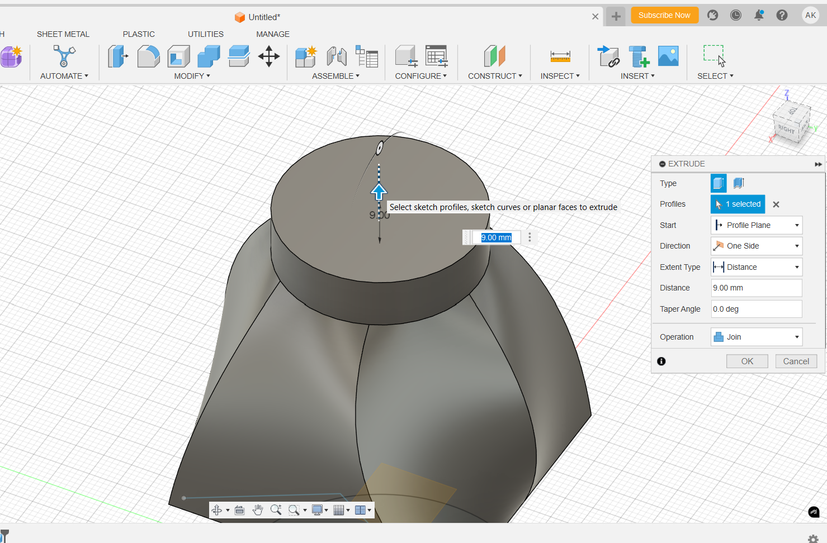The height and width of the screenshot is (543, 827).
Task: Click the extensions icon in top bar
Action: [x=712, y=15]
